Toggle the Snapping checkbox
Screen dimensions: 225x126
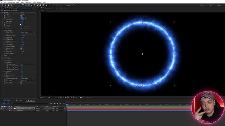coord(65,5)
